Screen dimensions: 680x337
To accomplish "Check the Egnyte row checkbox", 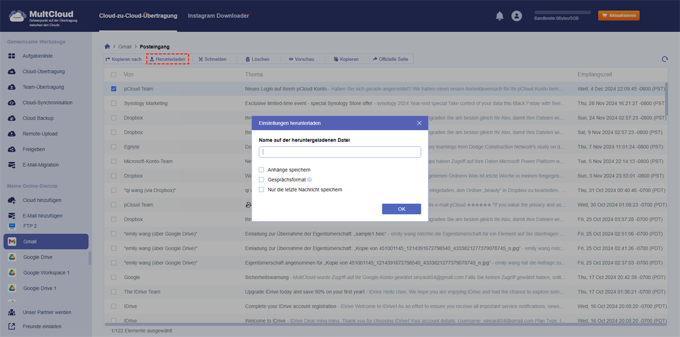I will point(114,147).
